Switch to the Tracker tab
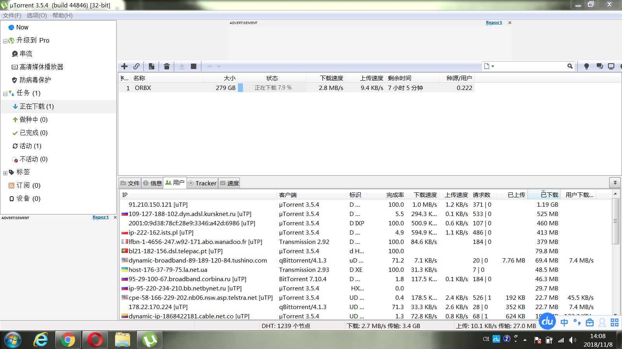The height and width of the screenshot is (349, 622). pyautogui.click(x=202, y=183)
